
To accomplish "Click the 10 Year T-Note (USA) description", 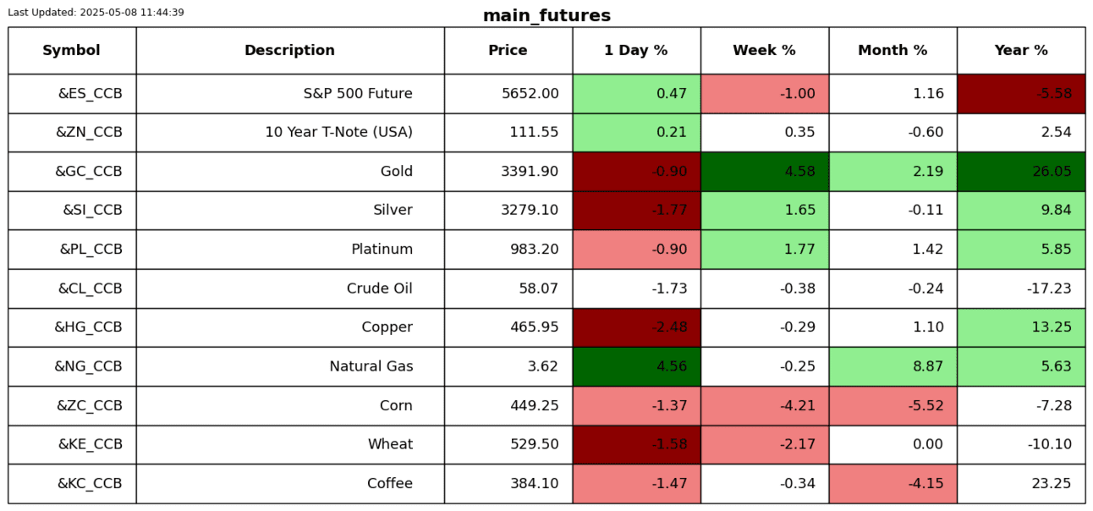I will 338,133.
